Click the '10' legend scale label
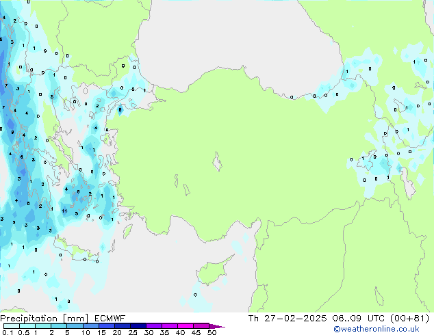Image resolution: width=434 pixels, height=335 pixels. pyautogui.click(x=86, y=332)
